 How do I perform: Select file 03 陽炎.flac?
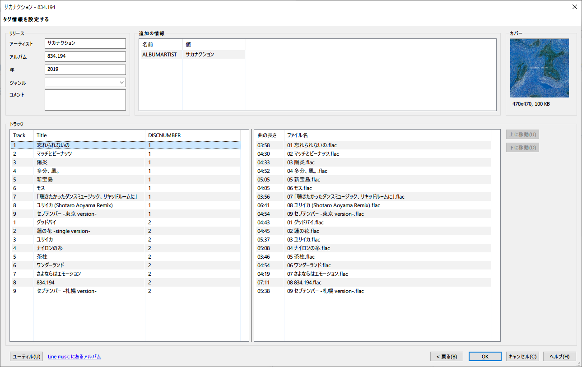point(301,163)
